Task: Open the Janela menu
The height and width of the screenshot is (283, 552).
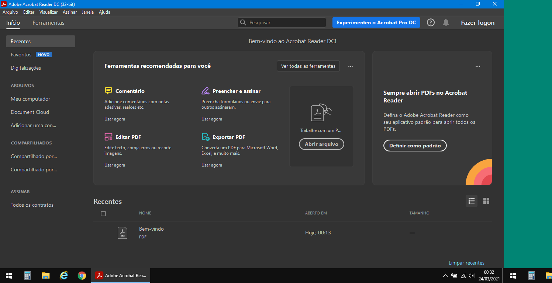Action: coord(88,12)
